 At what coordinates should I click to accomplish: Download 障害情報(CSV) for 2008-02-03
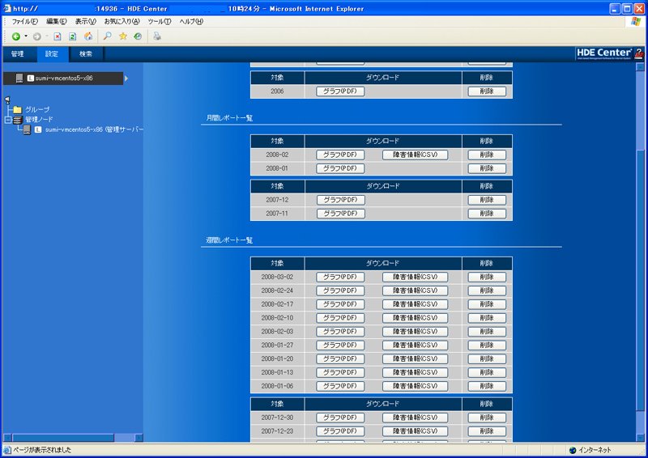(x=415, y=332)
